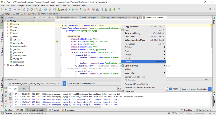This screenshot has width=216, height=115.
Task: Open the Terminal tool window
Action: point(54,110)
